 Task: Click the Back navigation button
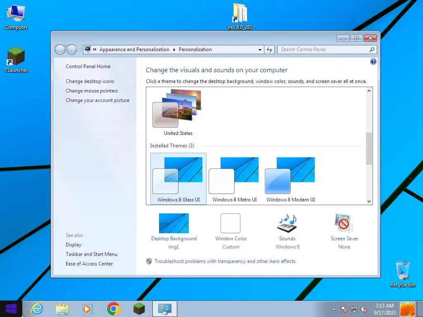coord(60,50)
